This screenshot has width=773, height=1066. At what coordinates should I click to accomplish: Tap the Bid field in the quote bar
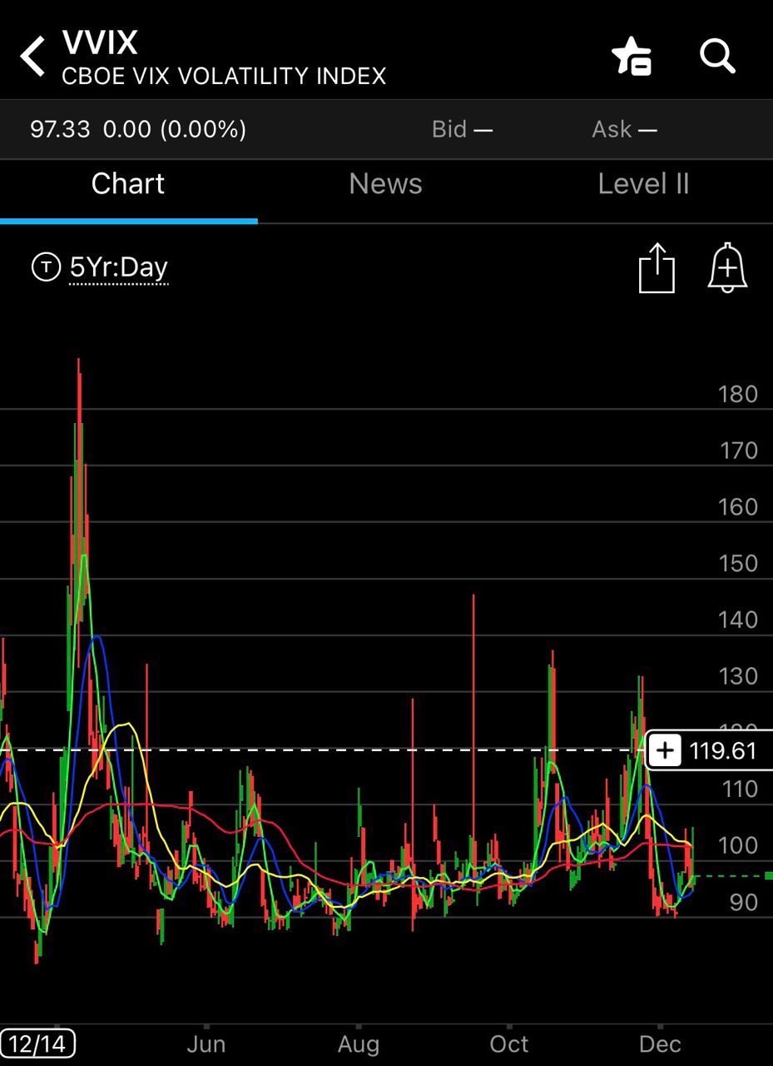click(x=462, y=129)
